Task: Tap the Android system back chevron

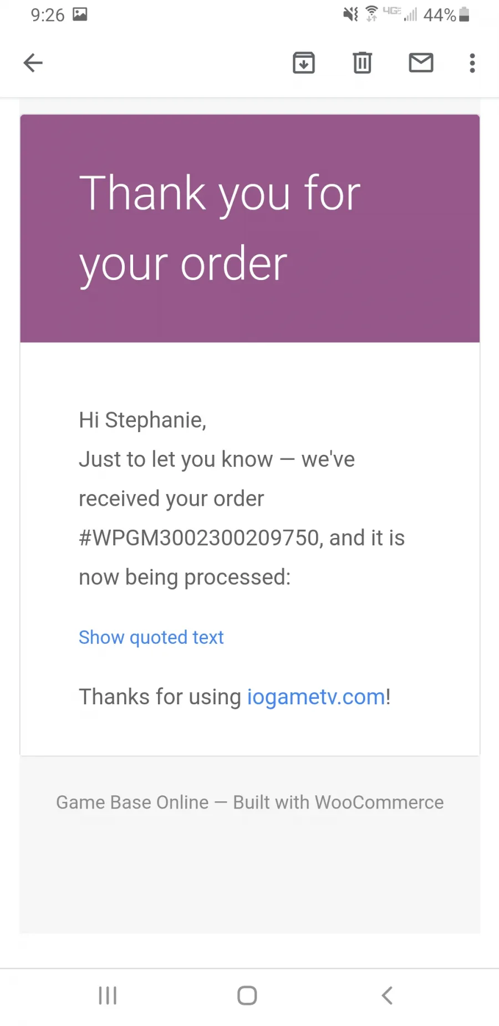Action: (x=387, y=995)
